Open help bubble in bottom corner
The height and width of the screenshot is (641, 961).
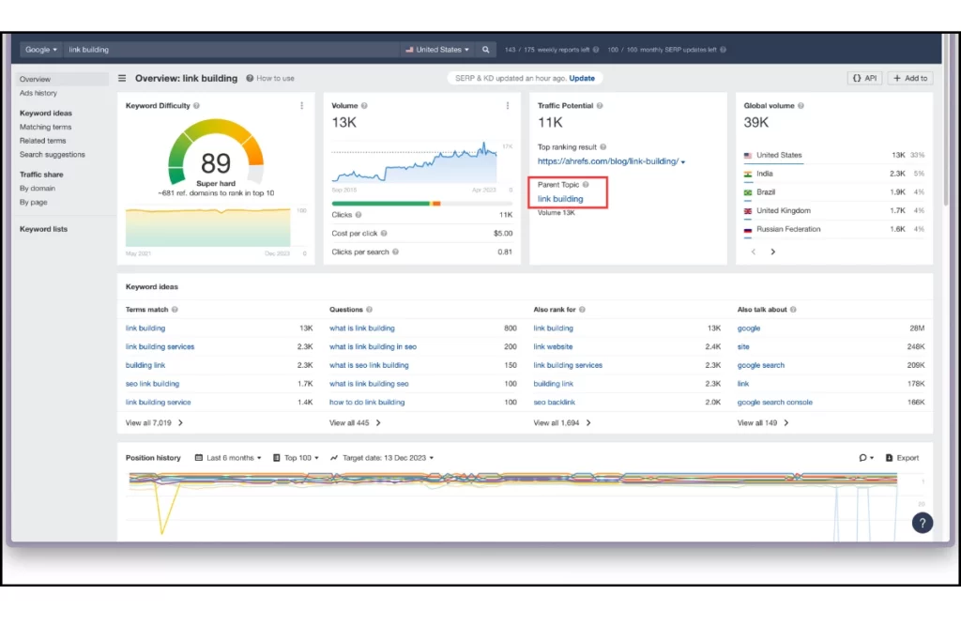[x=922, y=523]
